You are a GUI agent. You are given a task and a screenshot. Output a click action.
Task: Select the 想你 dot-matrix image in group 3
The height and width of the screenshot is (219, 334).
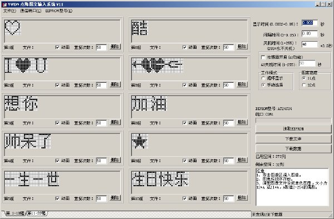(x=21, y=103)
